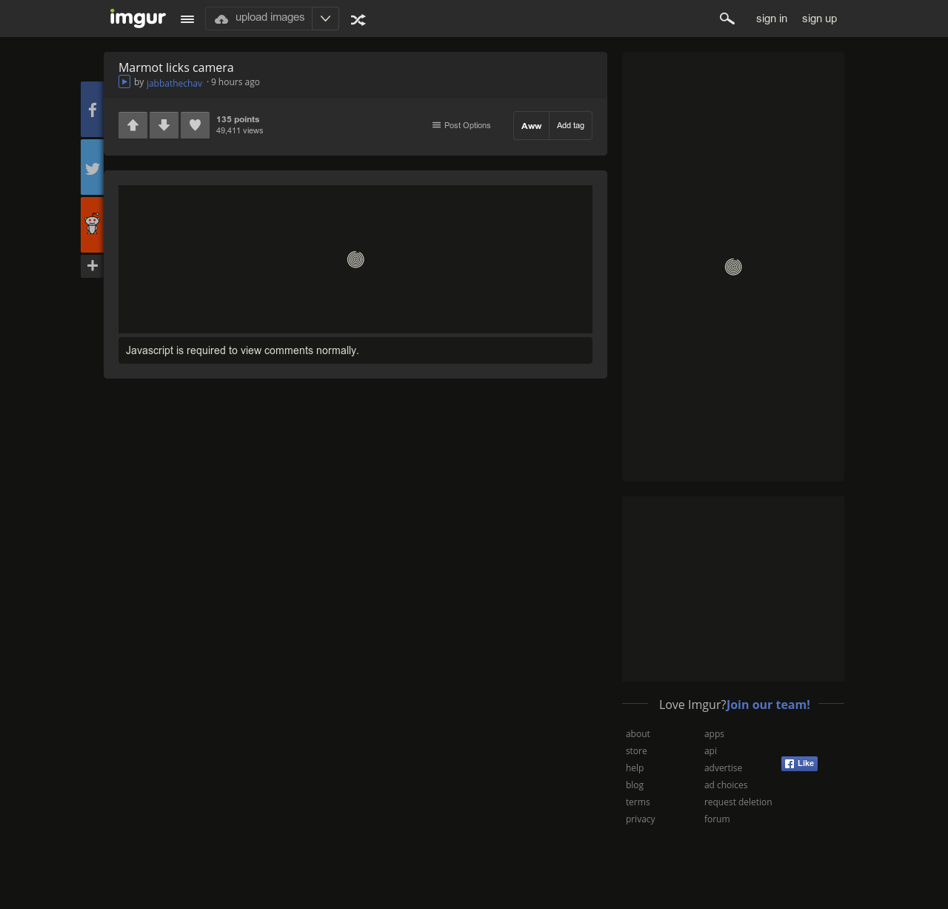Open the help footer link

point(635,768)
